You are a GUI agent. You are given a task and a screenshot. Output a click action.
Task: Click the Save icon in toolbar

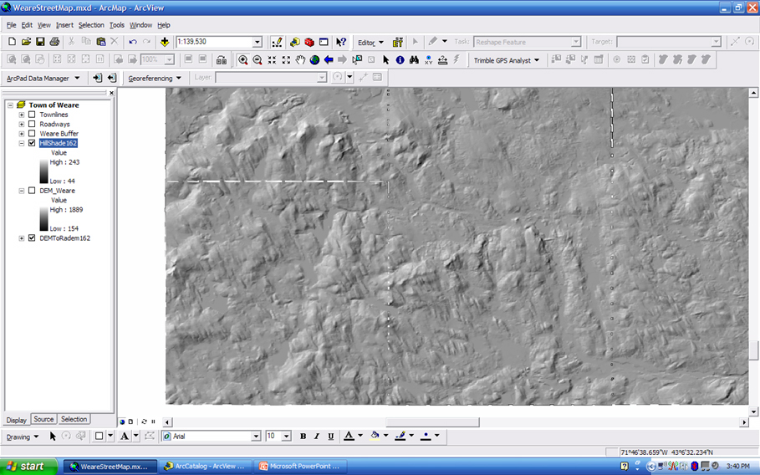point(40,42)
